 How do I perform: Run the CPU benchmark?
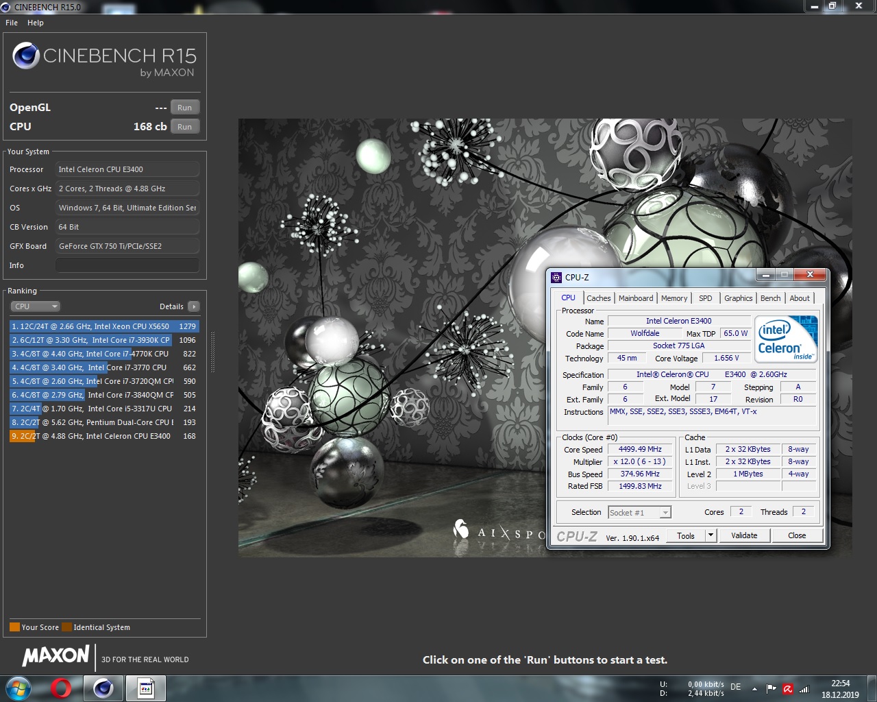tap(185, 127)
